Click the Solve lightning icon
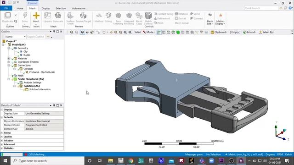 tap(25, 16)
